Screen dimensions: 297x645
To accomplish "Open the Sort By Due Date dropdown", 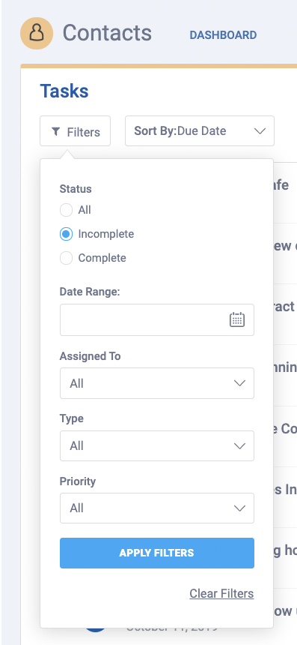I will 200,130.
